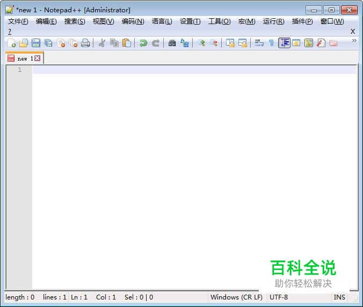The height and width of the screenshot is (307, 363).
Task: Click Windows (CR LF) in status bar
Action: pyautogui.click(x=236, y=297)
